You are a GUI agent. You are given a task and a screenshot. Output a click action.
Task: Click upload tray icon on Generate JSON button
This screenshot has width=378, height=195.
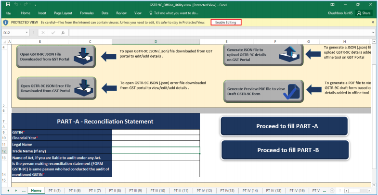(x=289, y=54)
